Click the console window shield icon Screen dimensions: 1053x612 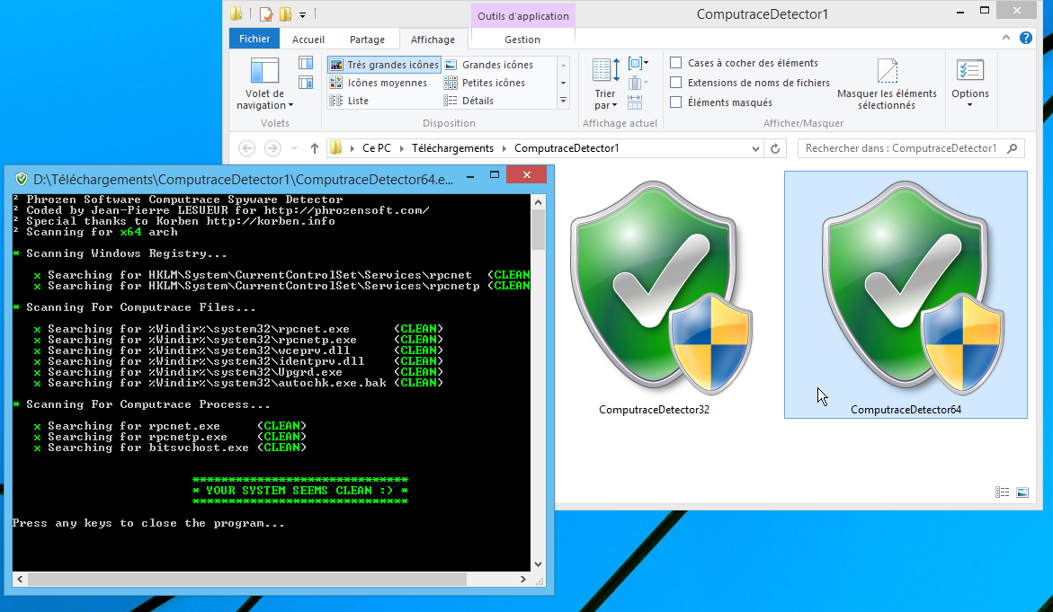[22, 179]
